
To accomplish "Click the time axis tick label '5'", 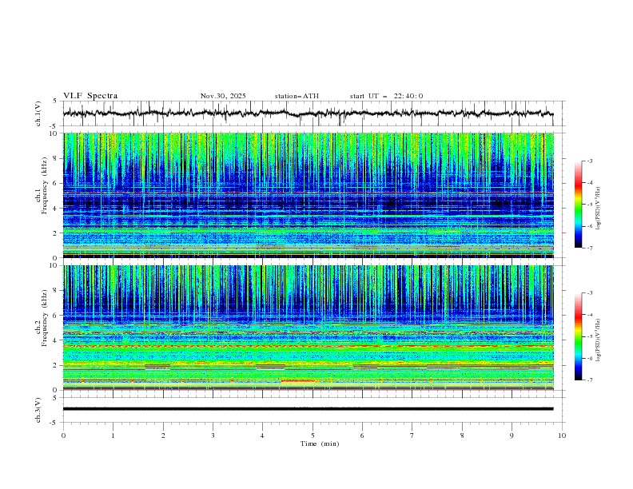I will [313, 435].
